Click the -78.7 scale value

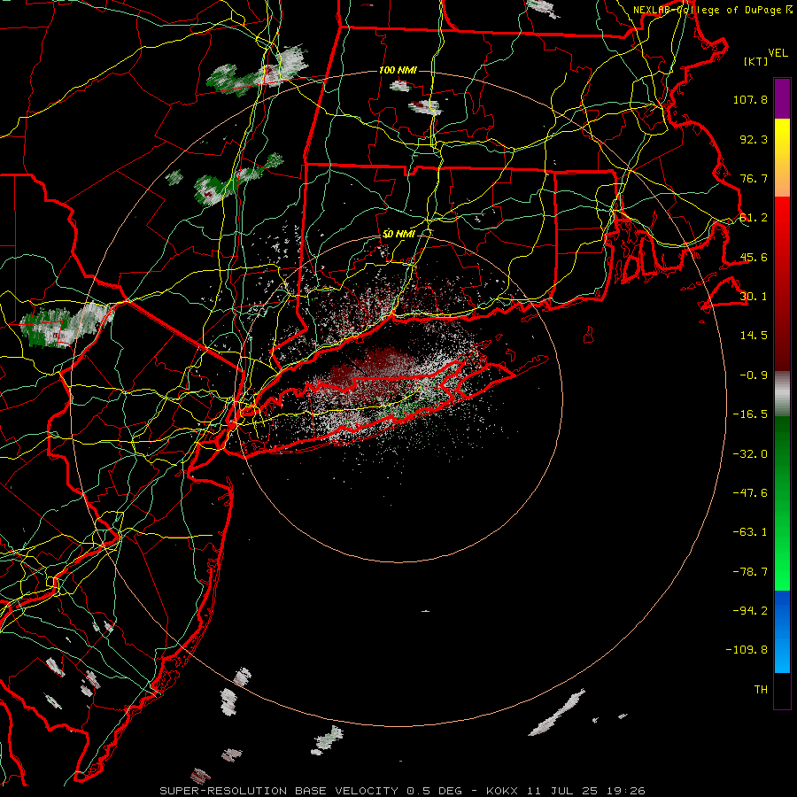750,572
